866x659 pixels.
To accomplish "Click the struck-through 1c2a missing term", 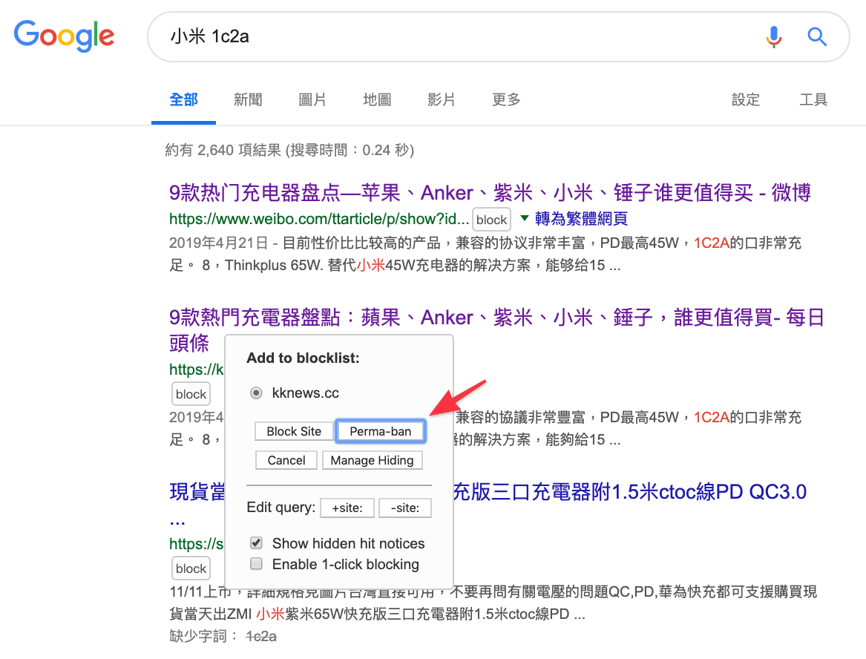I will point(261,636).
